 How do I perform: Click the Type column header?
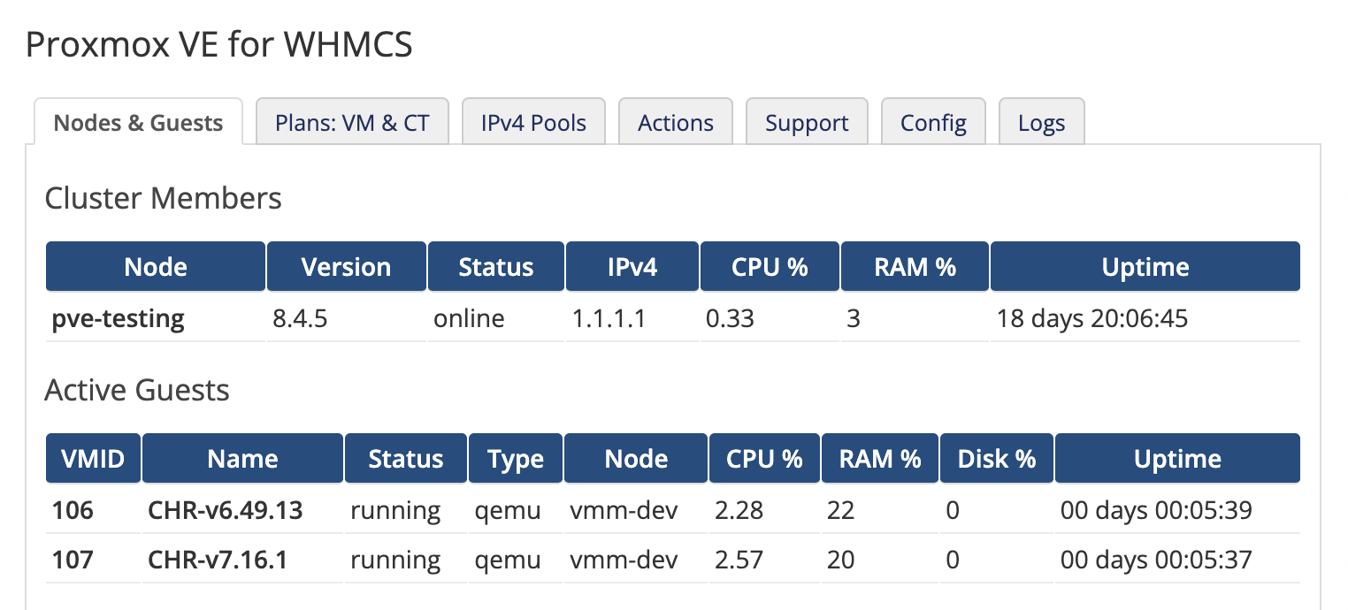click(516, 458)
